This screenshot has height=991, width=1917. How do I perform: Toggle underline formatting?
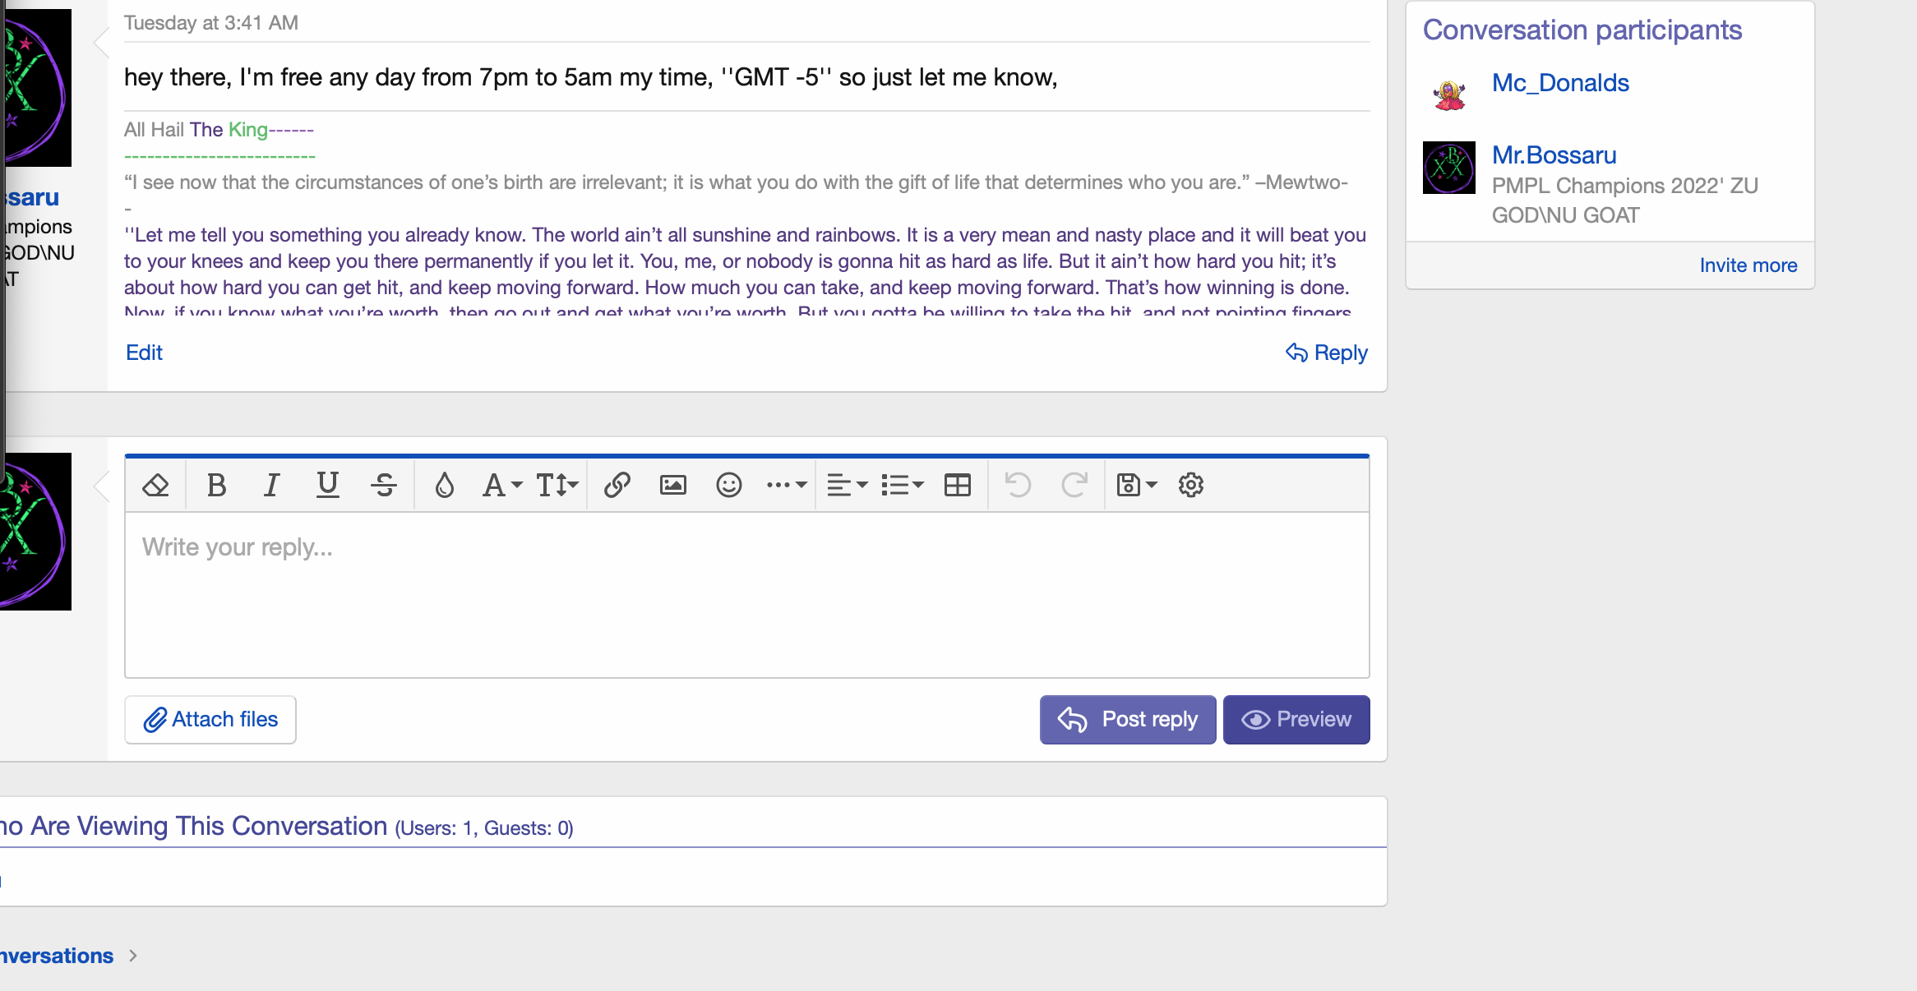click(x=328, y=486)
